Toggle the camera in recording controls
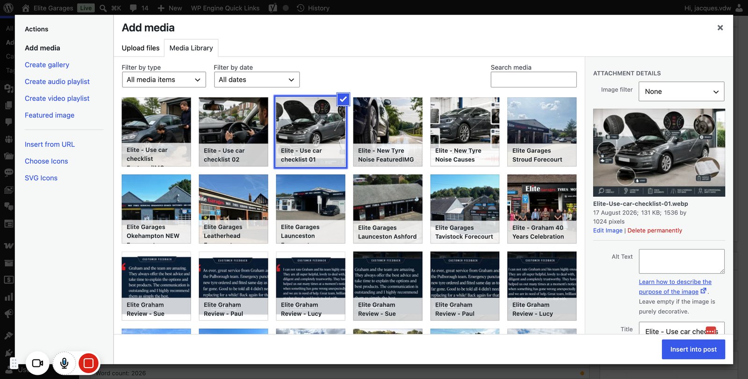This screenshot has height=379, width=748. tap(37, 363)
